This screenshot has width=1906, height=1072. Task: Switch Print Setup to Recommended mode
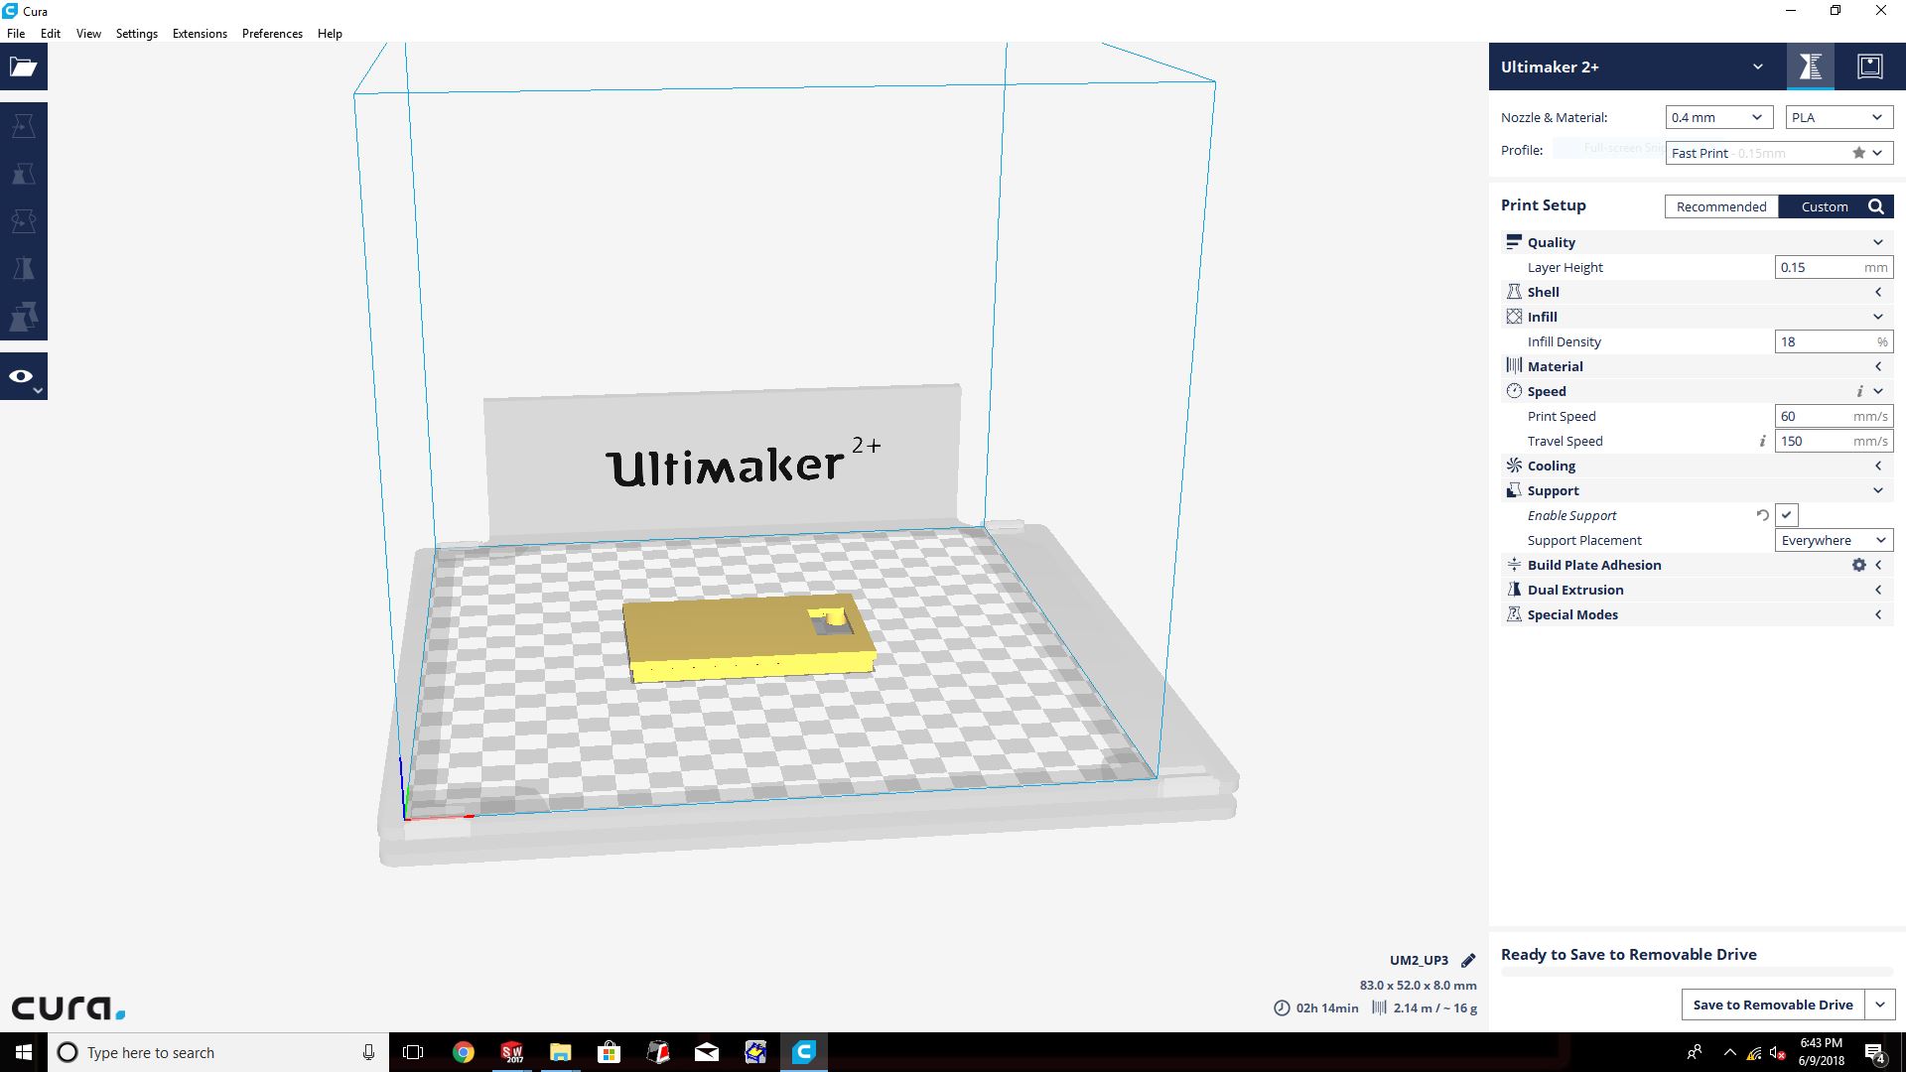click(x=1720, y=206)
